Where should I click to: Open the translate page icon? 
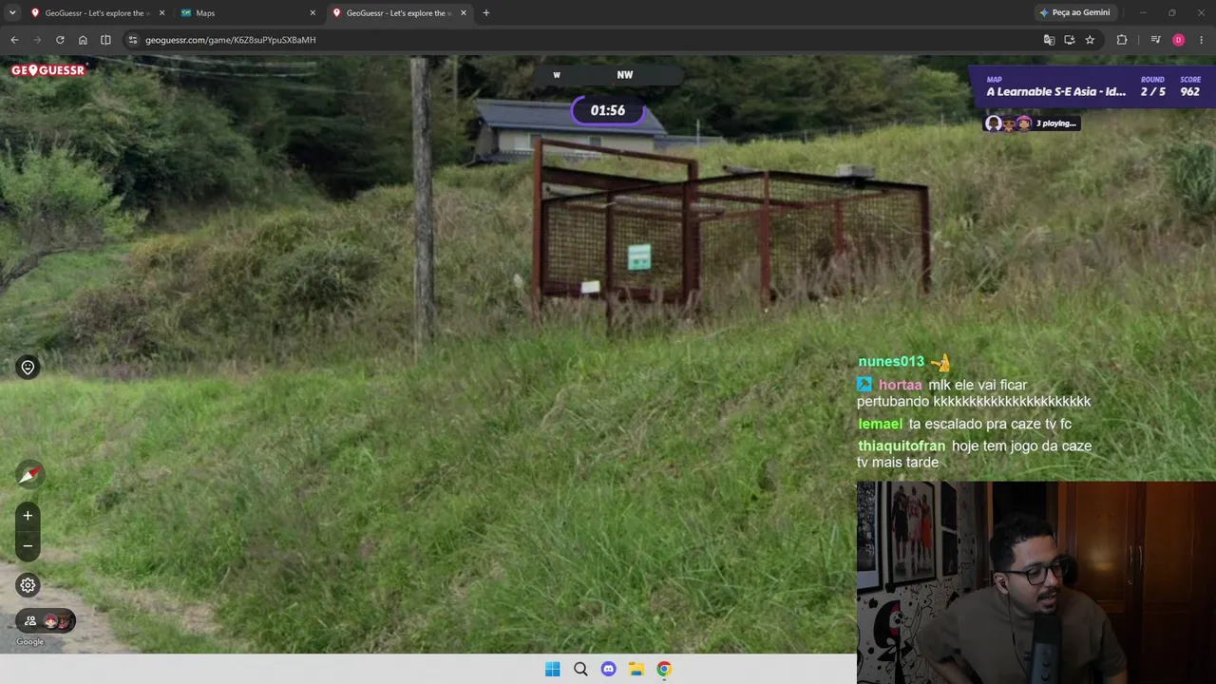1049,40
